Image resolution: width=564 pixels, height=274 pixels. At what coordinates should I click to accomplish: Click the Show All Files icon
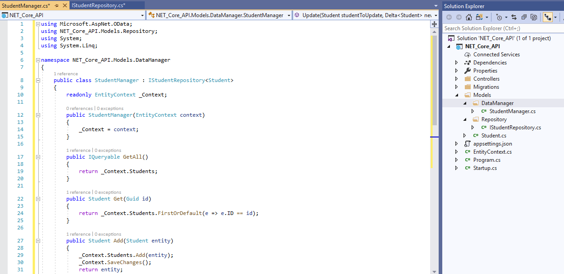pyautogui.click(x=534, y=17)
